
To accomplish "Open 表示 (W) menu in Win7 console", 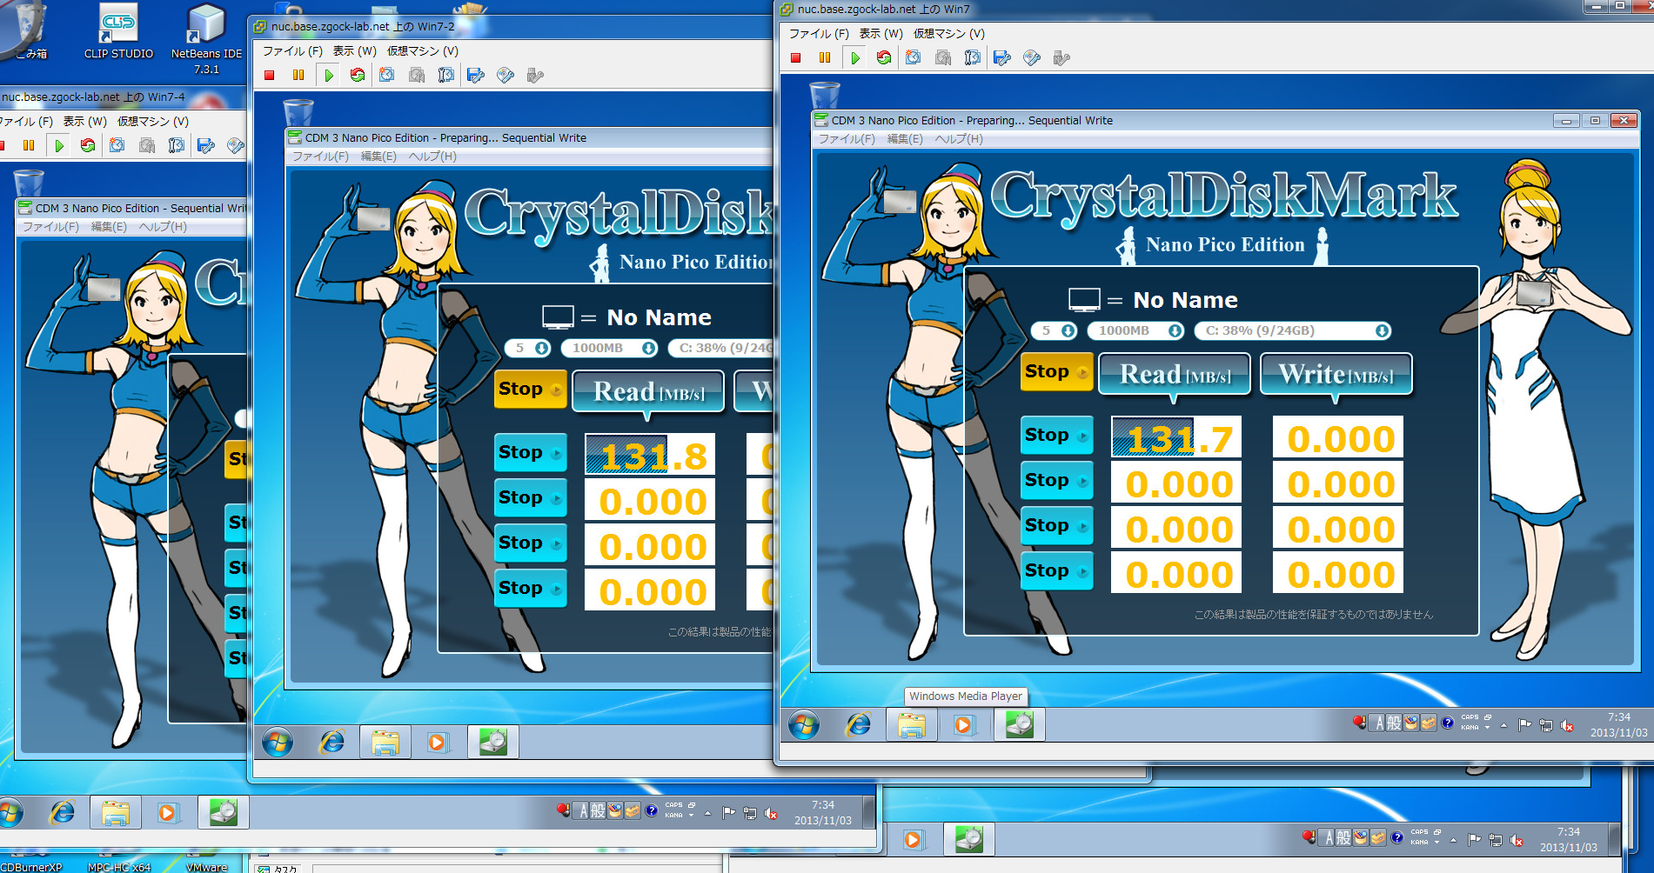I will (881, 33).
